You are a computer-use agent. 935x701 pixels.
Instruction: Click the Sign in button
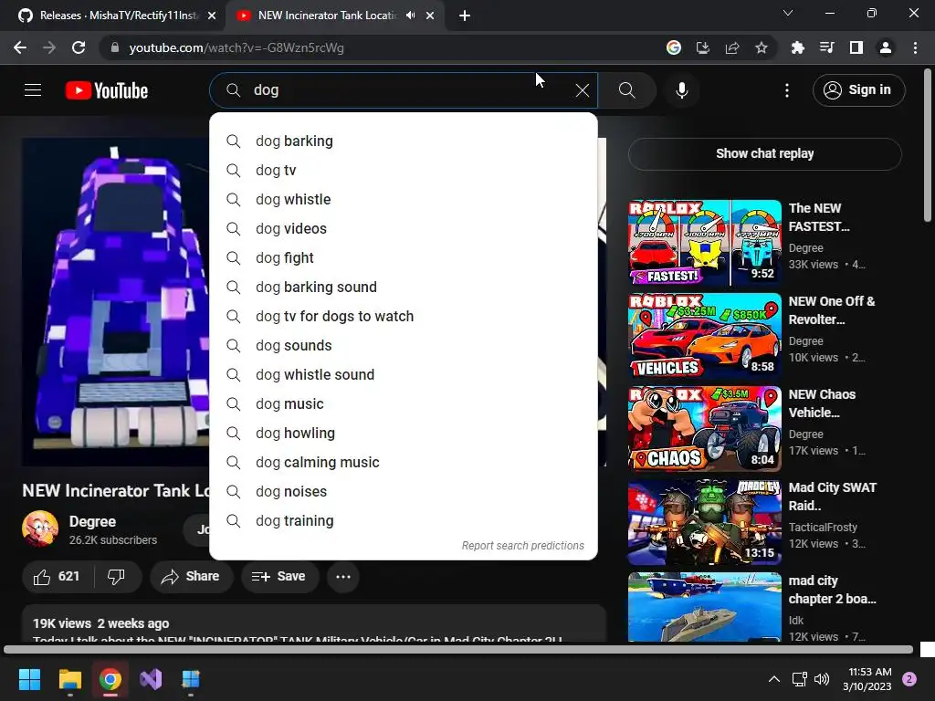point(858,90)
